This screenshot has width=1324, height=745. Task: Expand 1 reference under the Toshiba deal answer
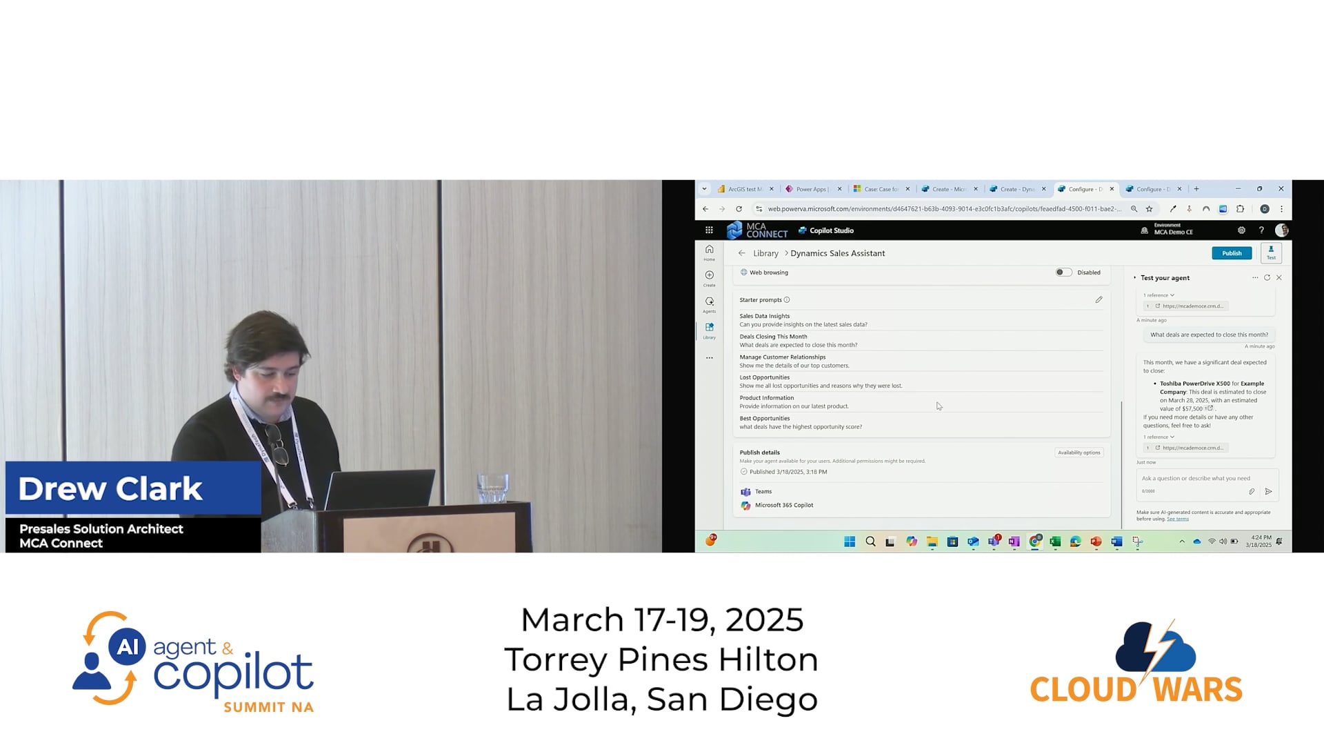1158,437
